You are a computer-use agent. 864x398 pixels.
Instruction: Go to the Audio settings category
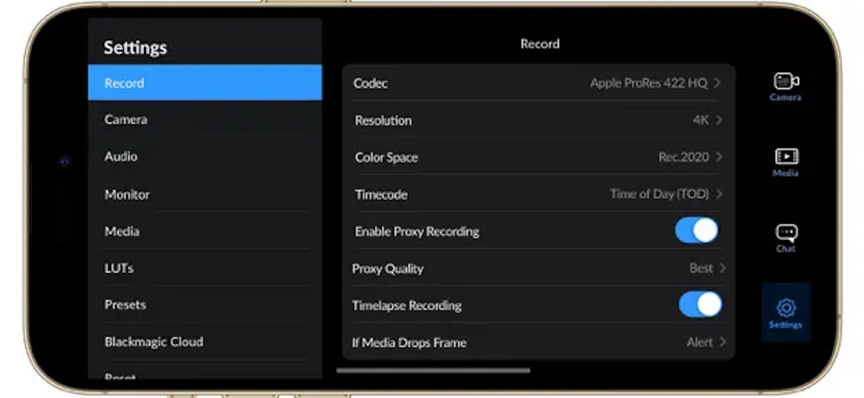pos(205,156)
